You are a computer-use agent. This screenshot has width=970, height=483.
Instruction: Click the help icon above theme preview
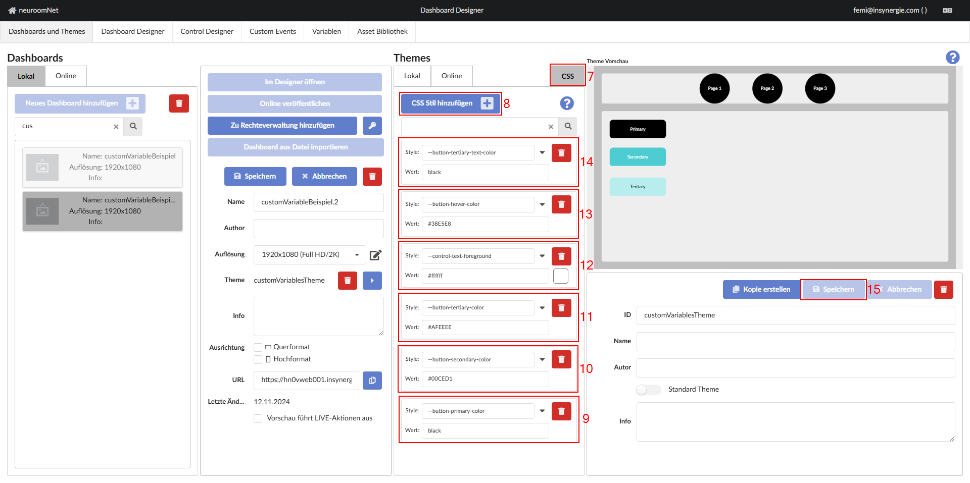pos(952,58)
